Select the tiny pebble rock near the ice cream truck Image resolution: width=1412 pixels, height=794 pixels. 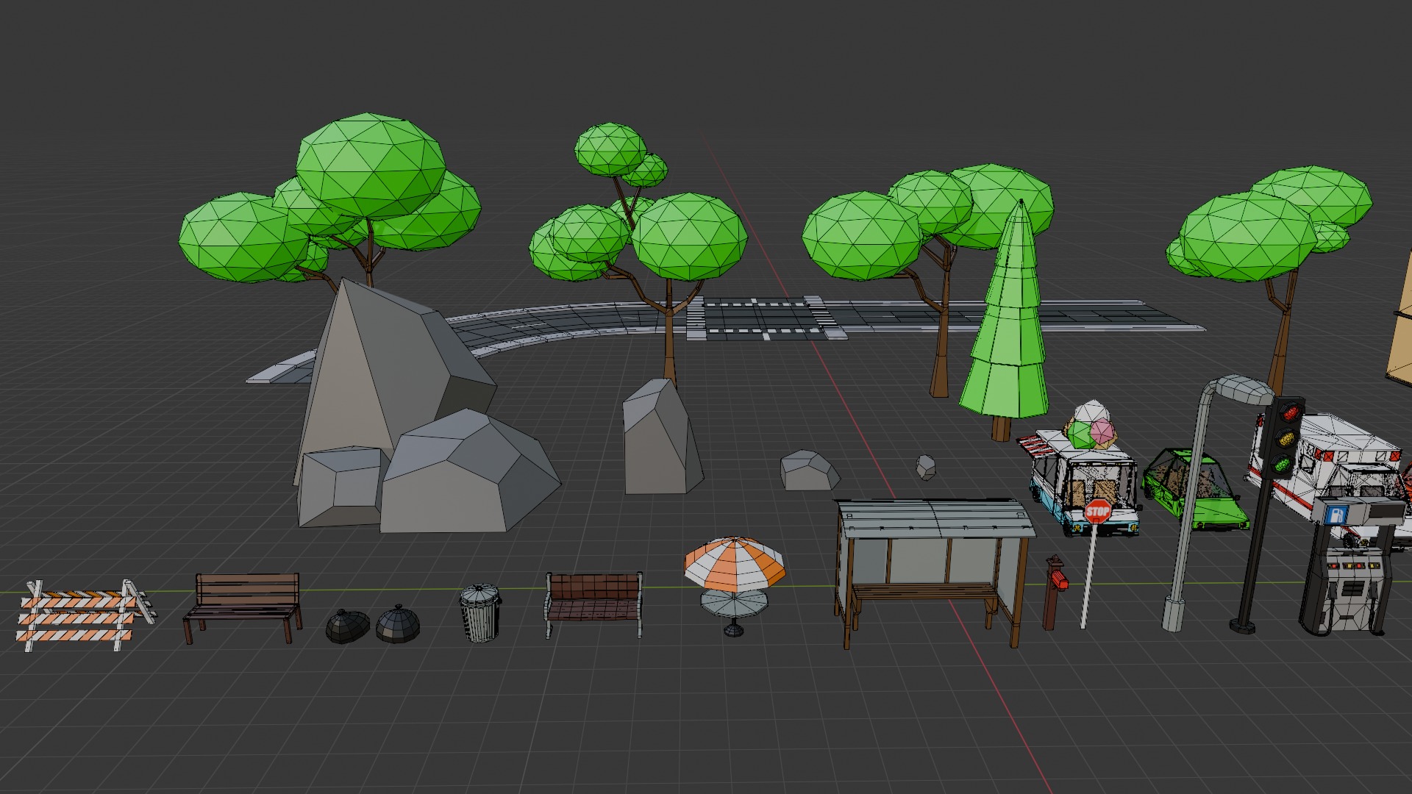(926, 467)
